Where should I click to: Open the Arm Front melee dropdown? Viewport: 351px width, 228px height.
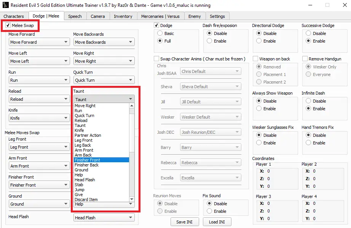pyautogui.click(x=39, y=166)
